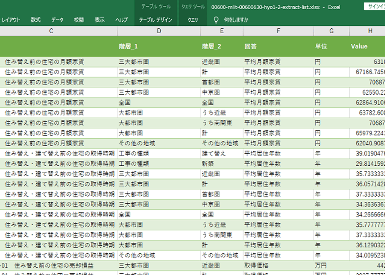Select column F header
385x275 pixels.
pyautogui.click(x=278, y=31)
